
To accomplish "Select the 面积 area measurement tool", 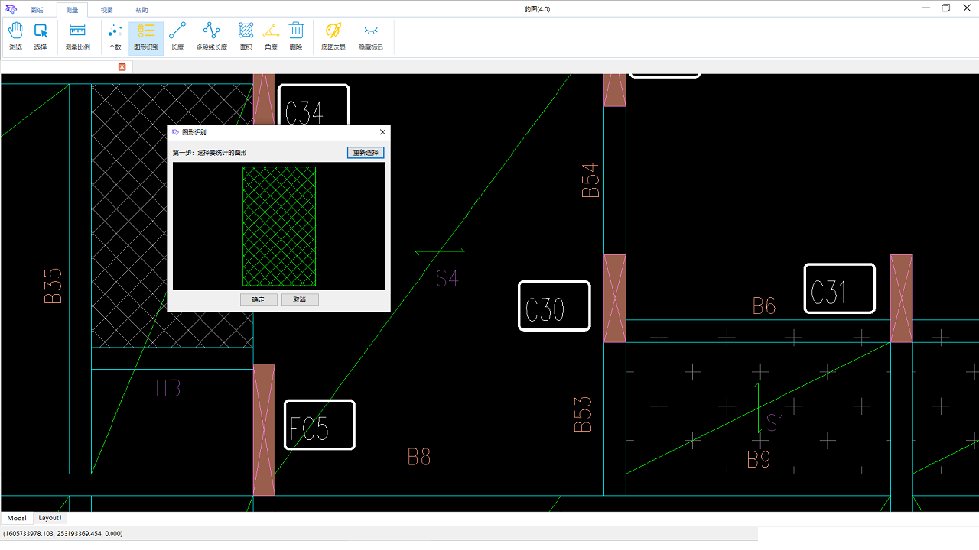I will coord(246,36).
